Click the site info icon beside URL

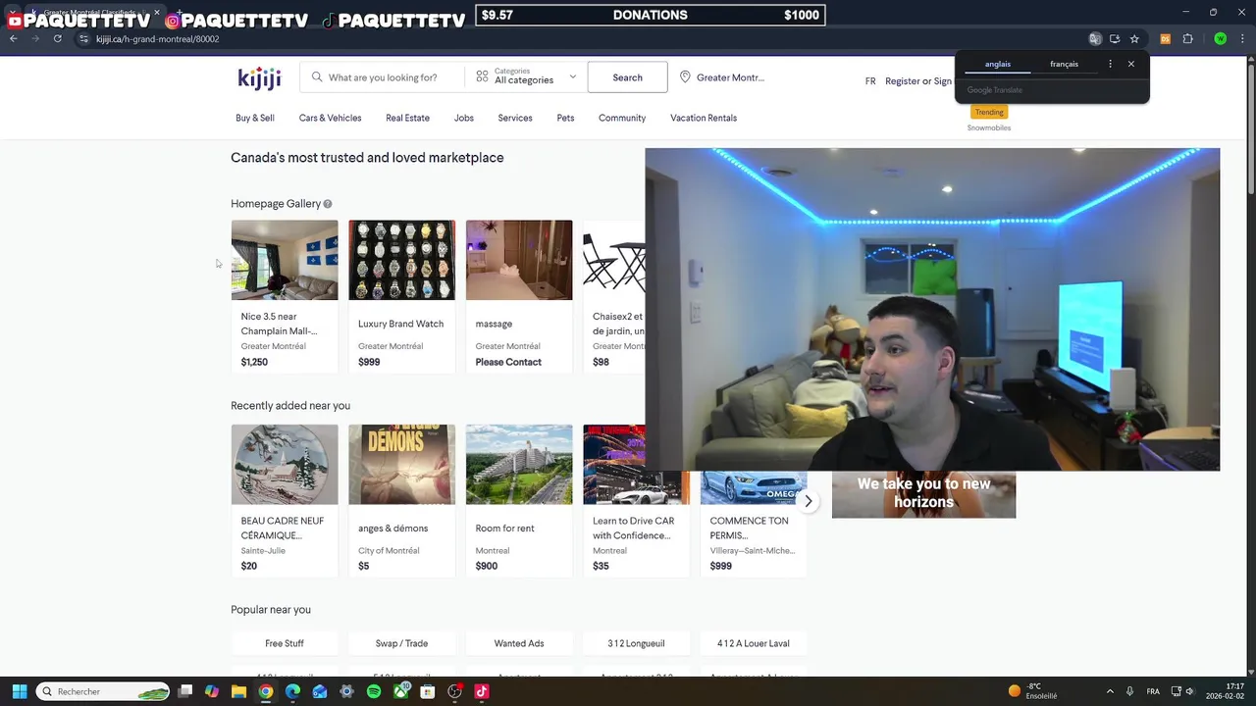(84, 39)
